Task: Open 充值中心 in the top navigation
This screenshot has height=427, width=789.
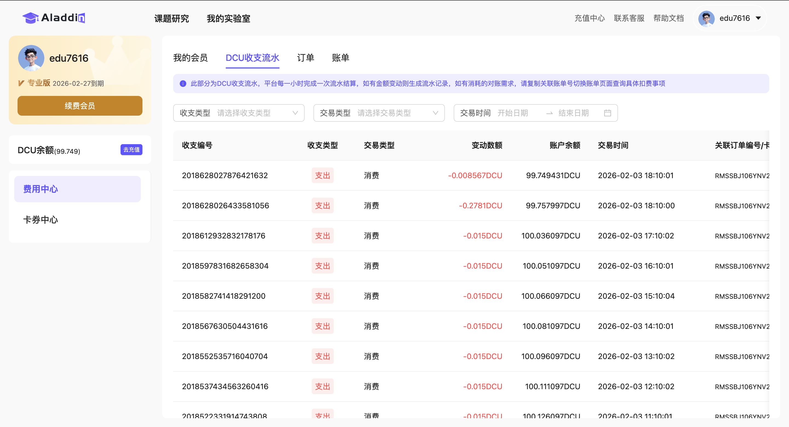Action: click(x=589, y=18)
